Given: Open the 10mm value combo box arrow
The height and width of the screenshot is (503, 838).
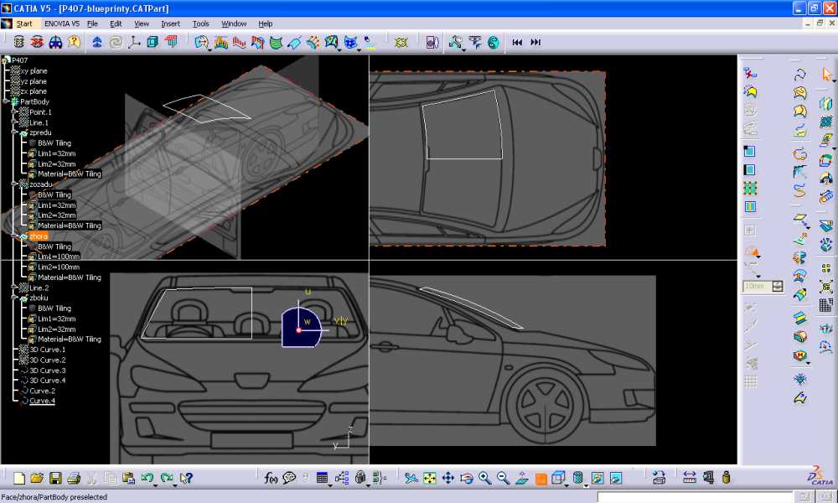Looking at the screenshot, I should click(778, 287).
